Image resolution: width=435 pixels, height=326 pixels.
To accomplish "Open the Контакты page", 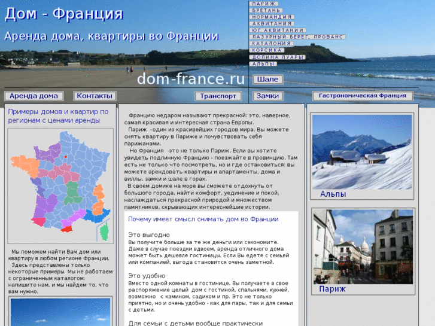I will click(95, 96).
